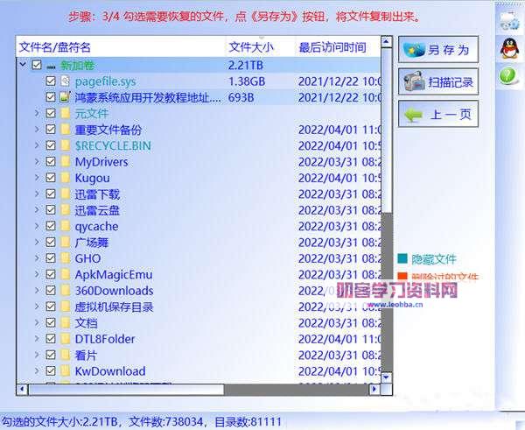Screen dimensions: 525x430
Task: Uncheck the 360Downloads folder checkbox
Action: (51, 291)
